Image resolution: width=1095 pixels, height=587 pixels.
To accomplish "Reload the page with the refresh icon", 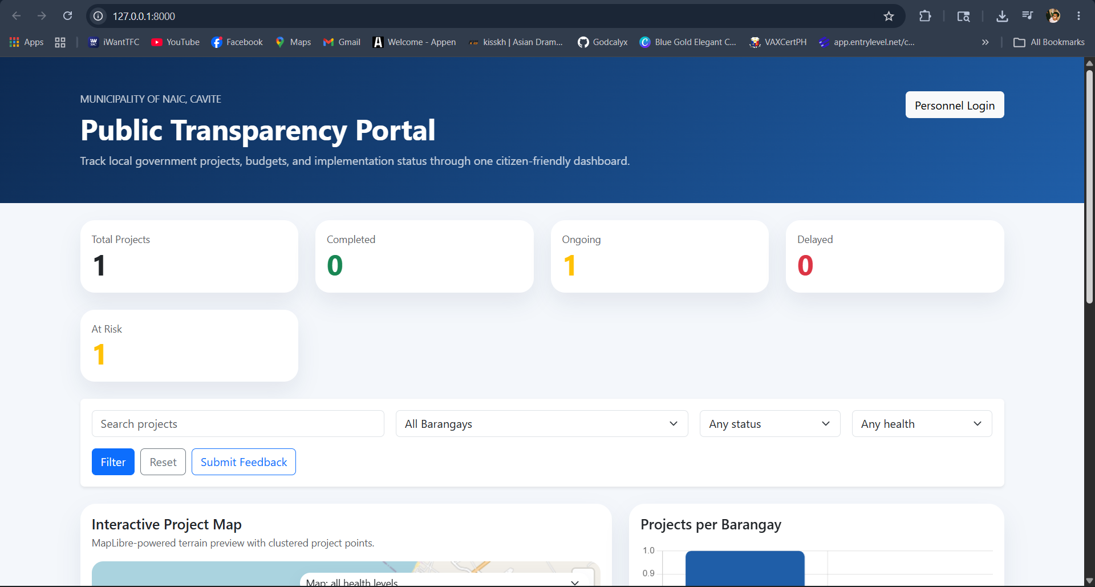I will 67,16.
